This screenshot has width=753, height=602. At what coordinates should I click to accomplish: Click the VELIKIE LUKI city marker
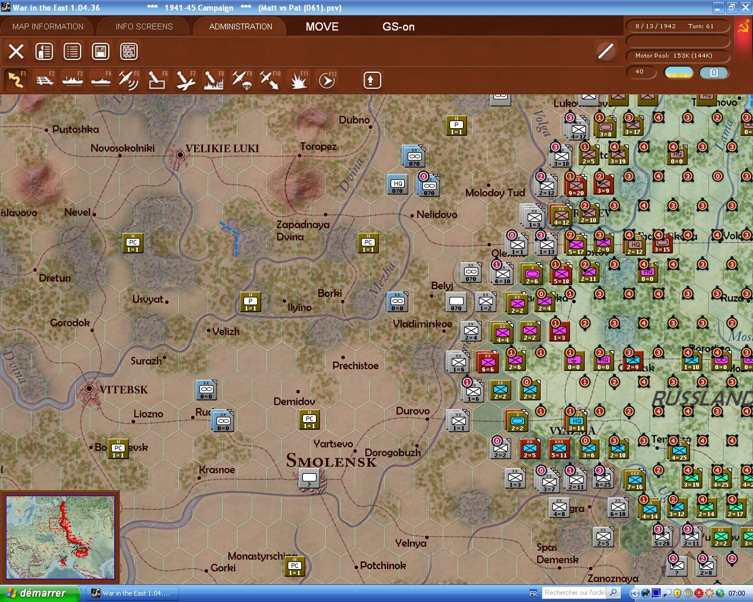(x=180, y=155)
